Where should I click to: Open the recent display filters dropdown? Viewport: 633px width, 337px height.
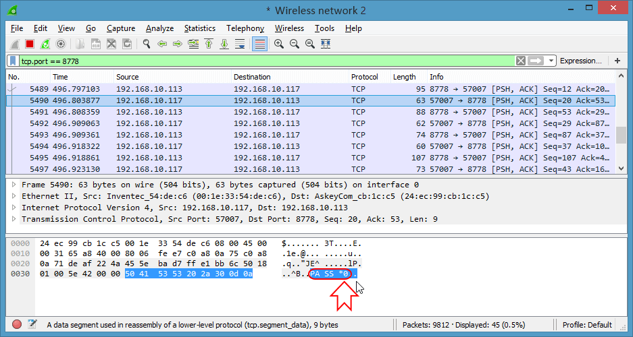click(552, 61)
